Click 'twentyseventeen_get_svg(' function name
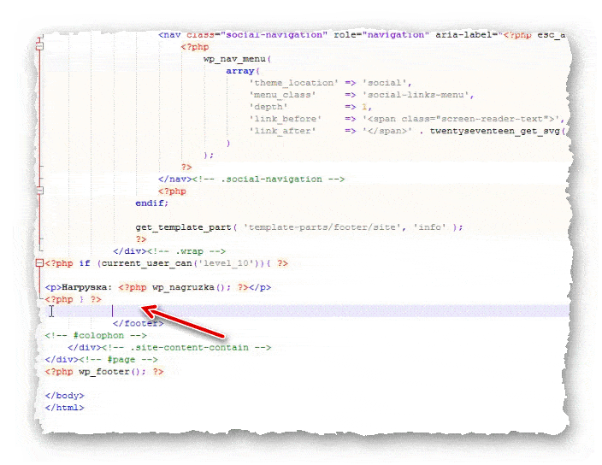The width and height of the screenshot is (602, 465). (x=498, y=131)
